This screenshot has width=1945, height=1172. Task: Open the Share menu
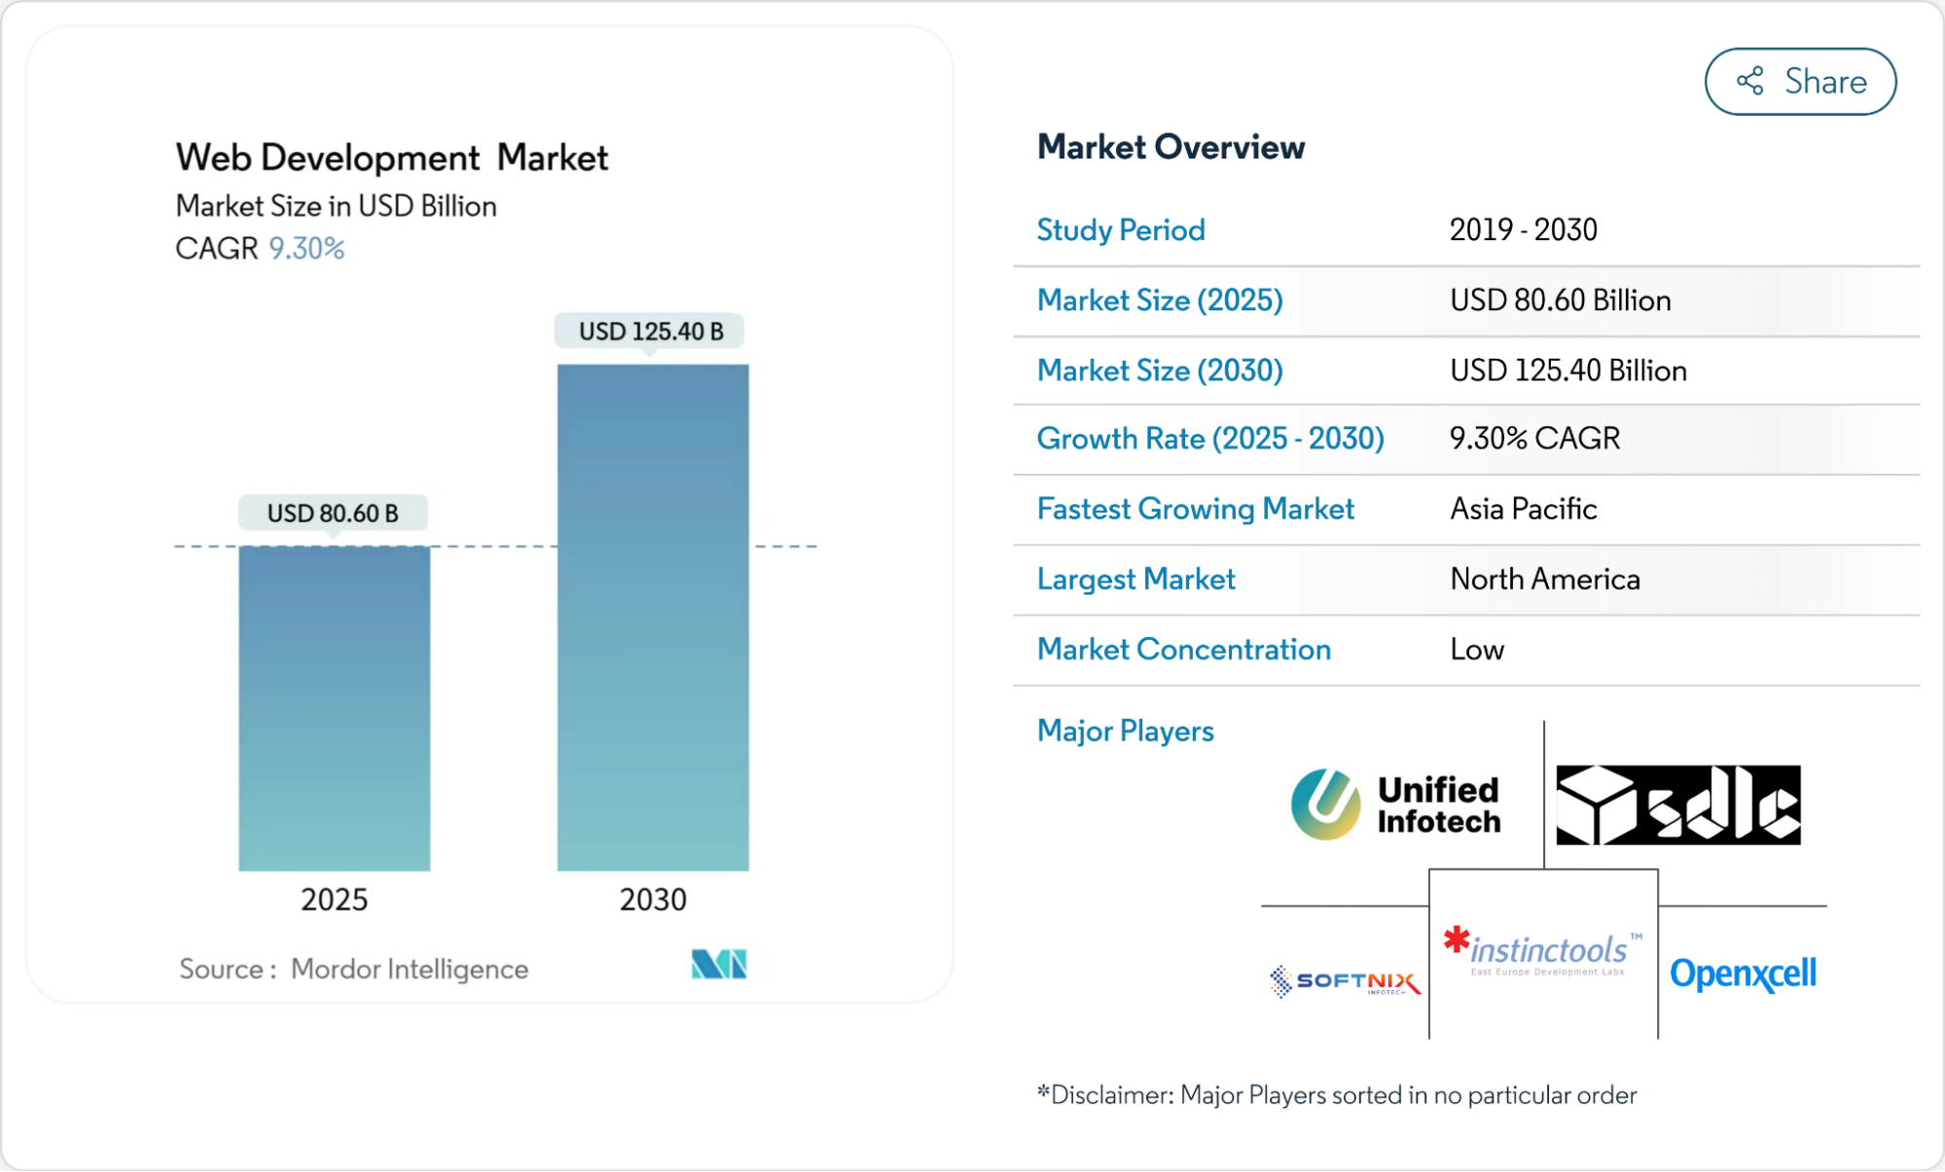click(x=1799, y=82)
